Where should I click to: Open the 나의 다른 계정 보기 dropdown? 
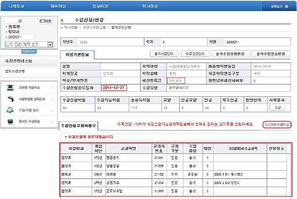(x=27, y=44)
